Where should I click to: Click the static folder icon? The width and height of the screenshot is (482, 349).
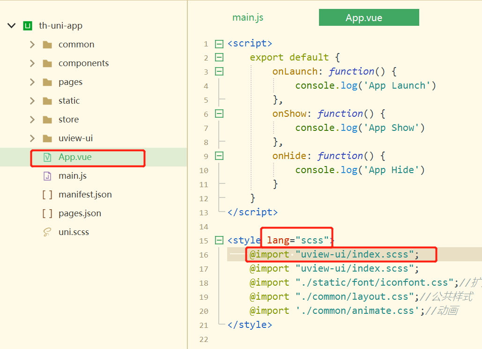pyautogui.click(x=47, y=101)
